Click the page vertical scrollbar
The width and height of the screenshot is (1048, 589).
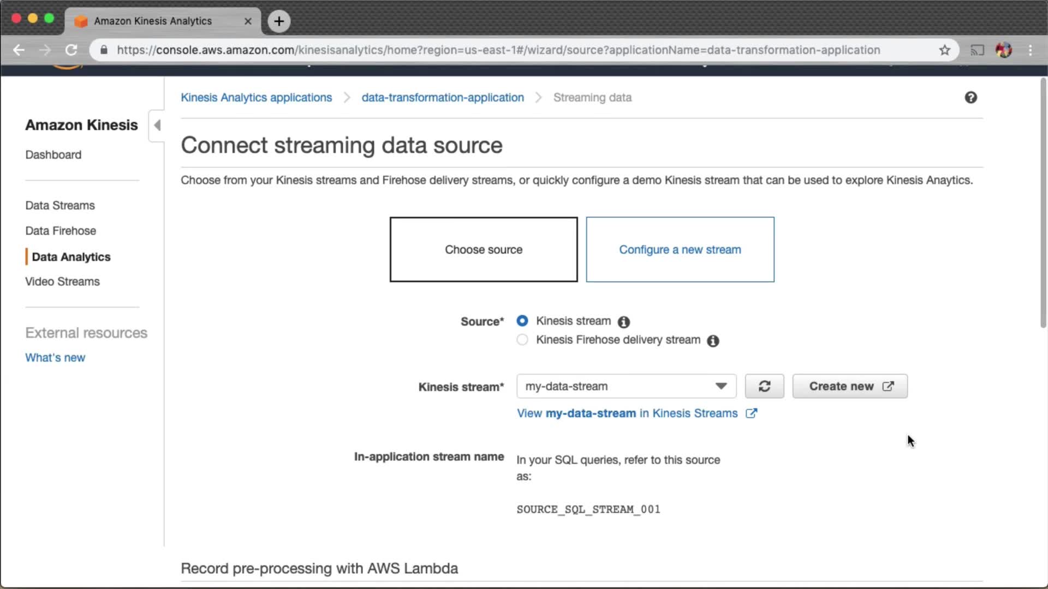pyautogui.click(x=1043, y=202)
